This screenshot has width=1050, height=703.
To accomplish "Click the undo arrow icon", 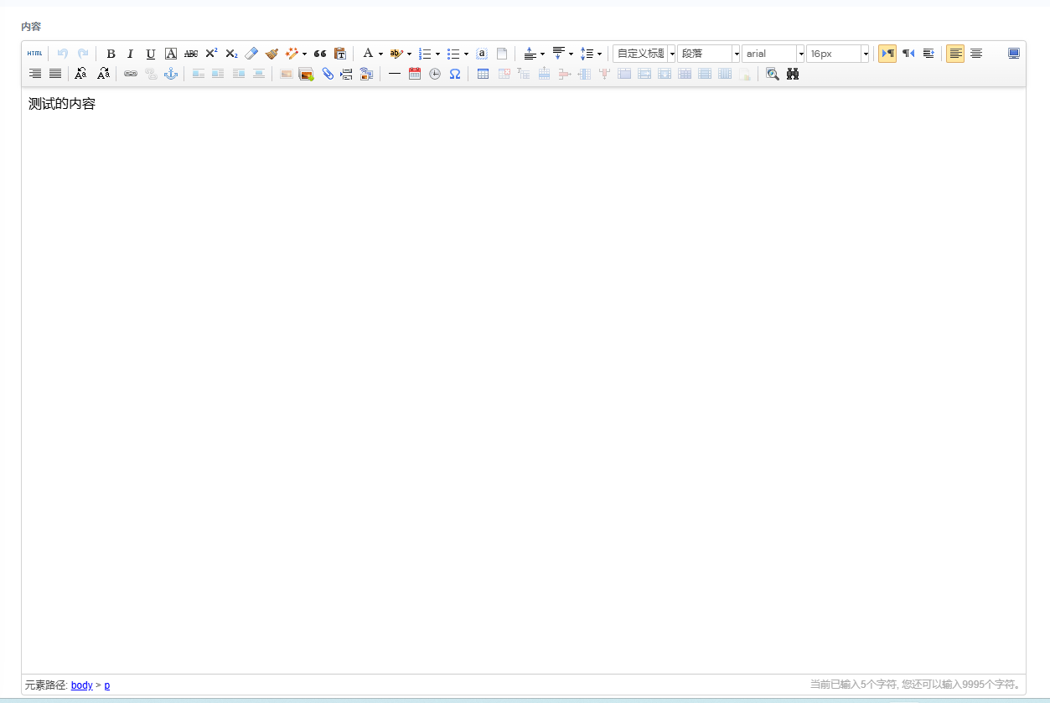I will (63, 54).
